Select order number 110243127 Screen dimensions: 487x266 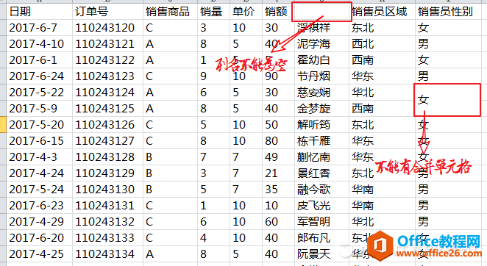(108, 141)
